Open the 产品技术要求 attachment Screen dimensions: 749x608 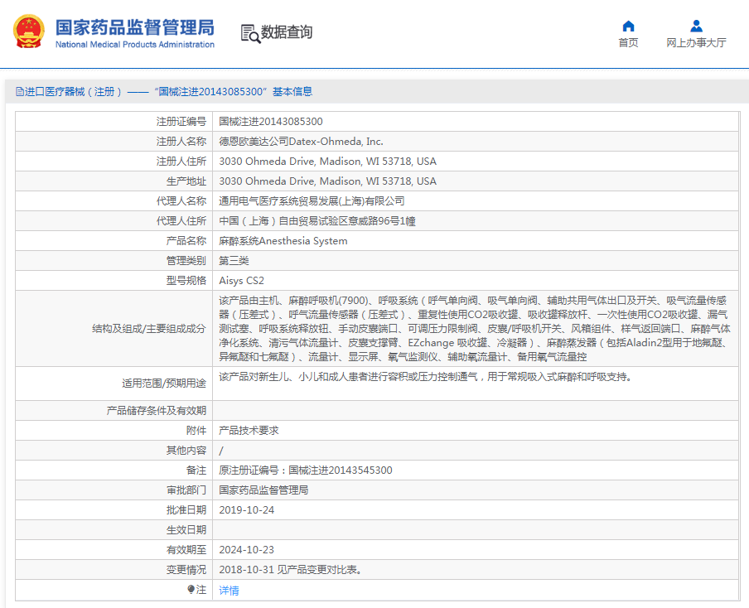pyautogui.click(x=249, y=431)
